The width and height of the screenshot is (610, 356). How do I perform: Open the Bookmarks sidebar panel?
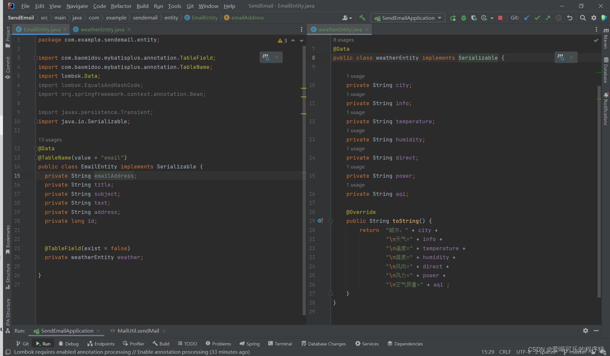8,240
